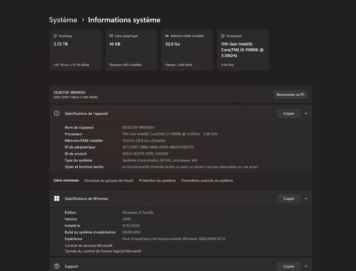Go back to Système breadcrumb
The image size is (356, 271).
[x=63, y=20]
